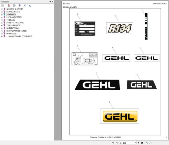169x145 pixels.
Task: Expand the 10-ENGINE bookmark
Action: tap(2, 14)
